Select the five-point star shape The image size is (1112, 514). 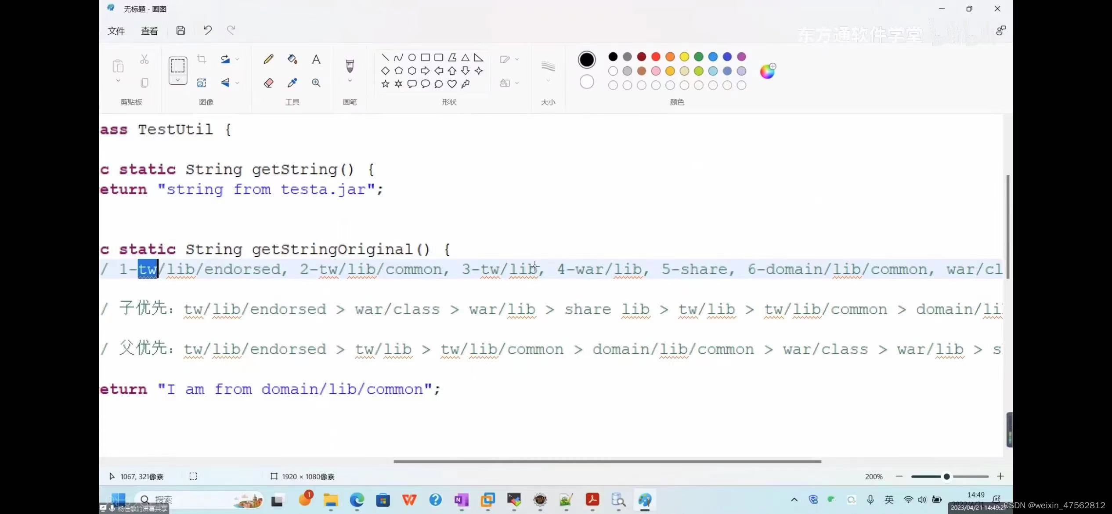pyautogui.click(x=385, y=83)
